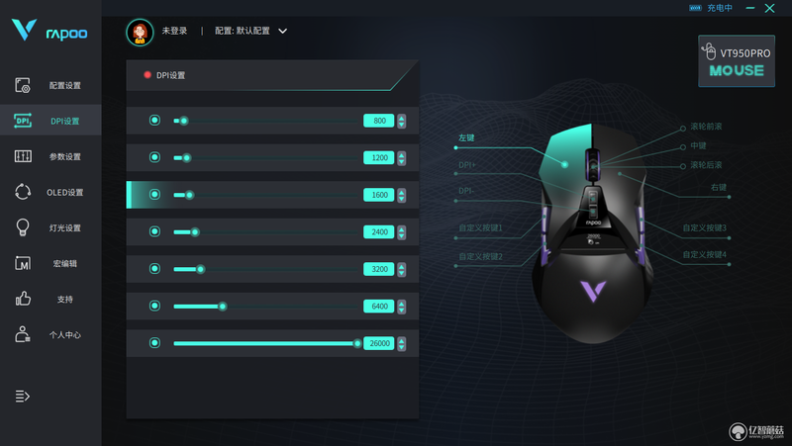Open the 配置: 默认配置 dropdown arrow
The width and height of the screenshot is (792, 446).
coord(283,32)
